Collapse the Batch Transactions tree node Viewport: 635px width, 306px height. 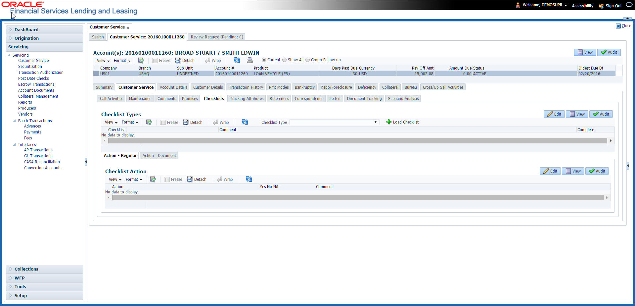(x=15, y=121)
